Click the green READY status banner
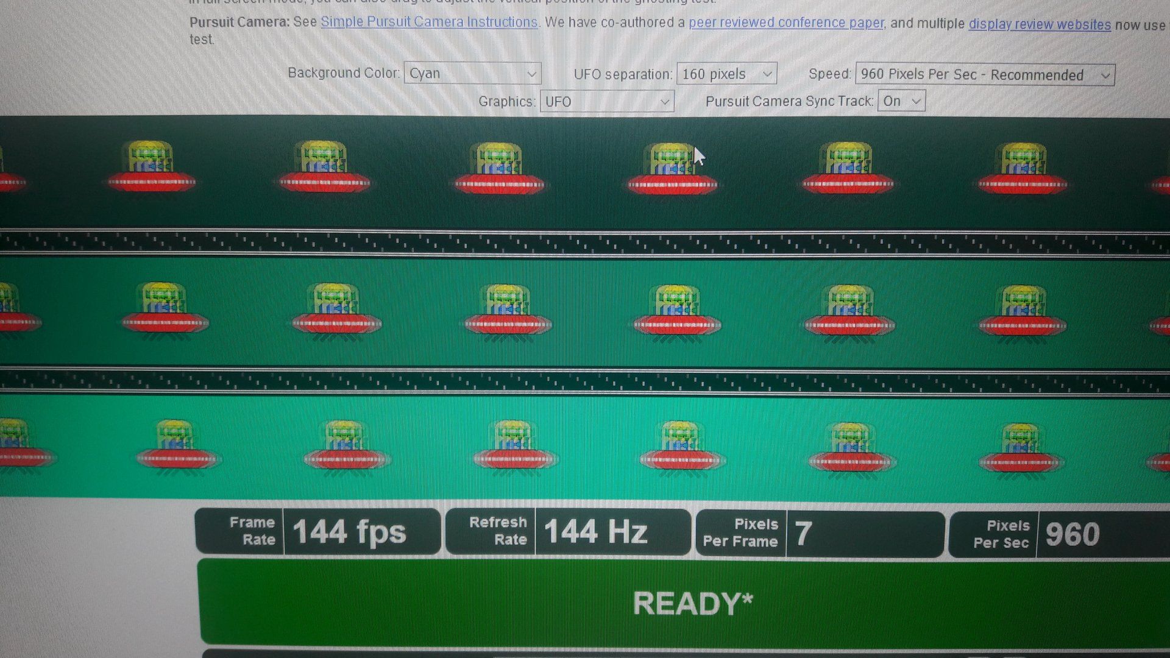 point(692,603)
